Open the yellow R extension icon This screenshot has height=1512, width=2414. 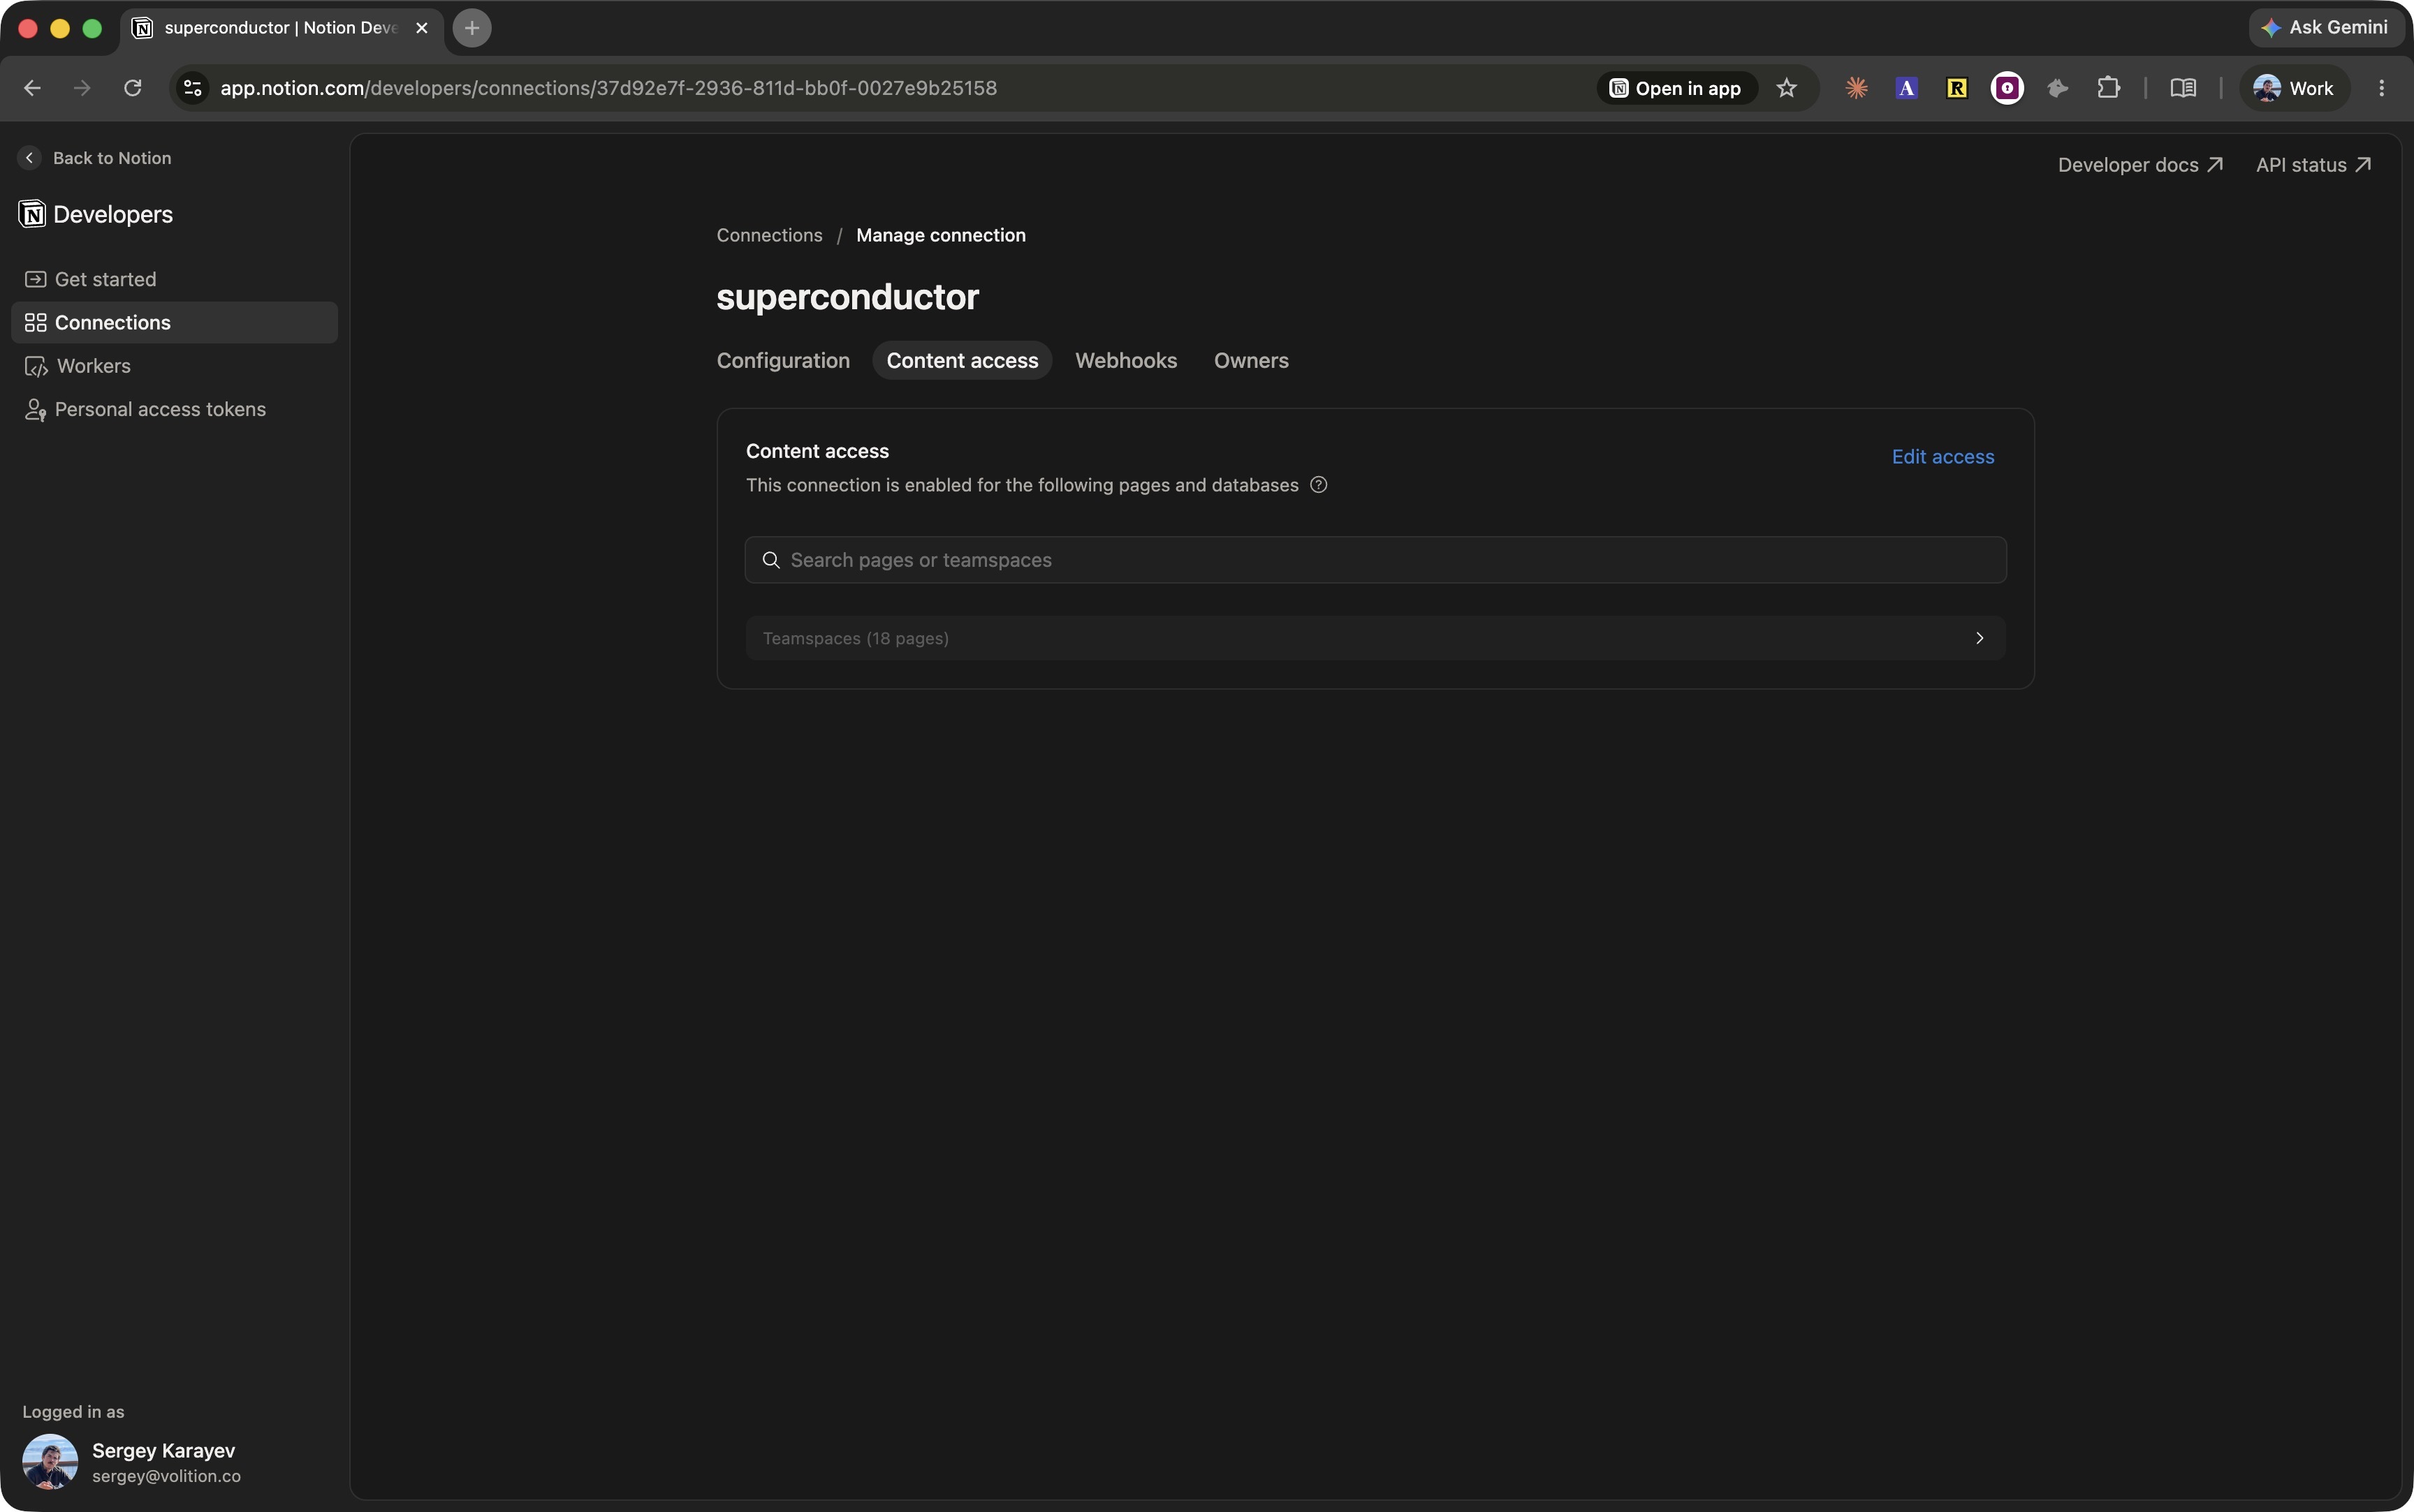tap(1956, 88)
